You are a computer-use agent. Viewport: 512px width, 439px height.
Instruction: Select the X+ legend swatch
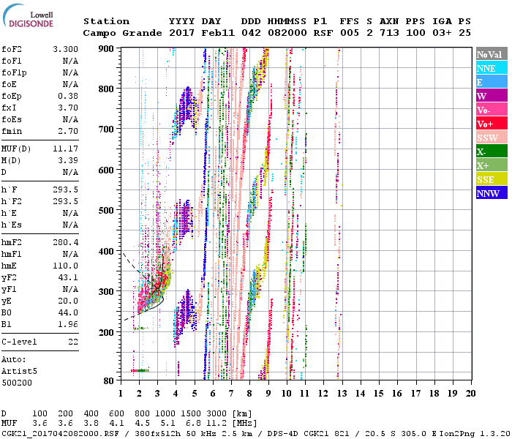(x=492, y=165)
